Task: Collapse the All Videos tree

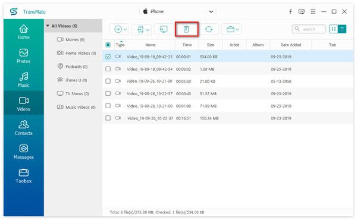Action: click(x=48, y=26)
